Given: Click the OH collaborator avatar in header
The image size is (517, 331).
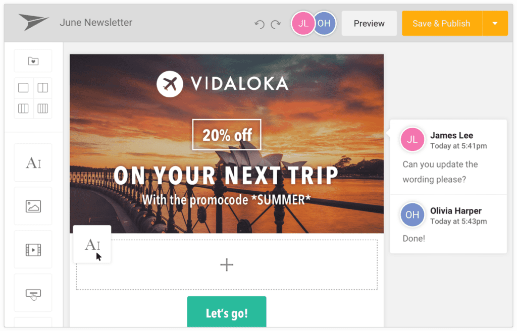Looking at the screenshot, I should tap(325, 23).
